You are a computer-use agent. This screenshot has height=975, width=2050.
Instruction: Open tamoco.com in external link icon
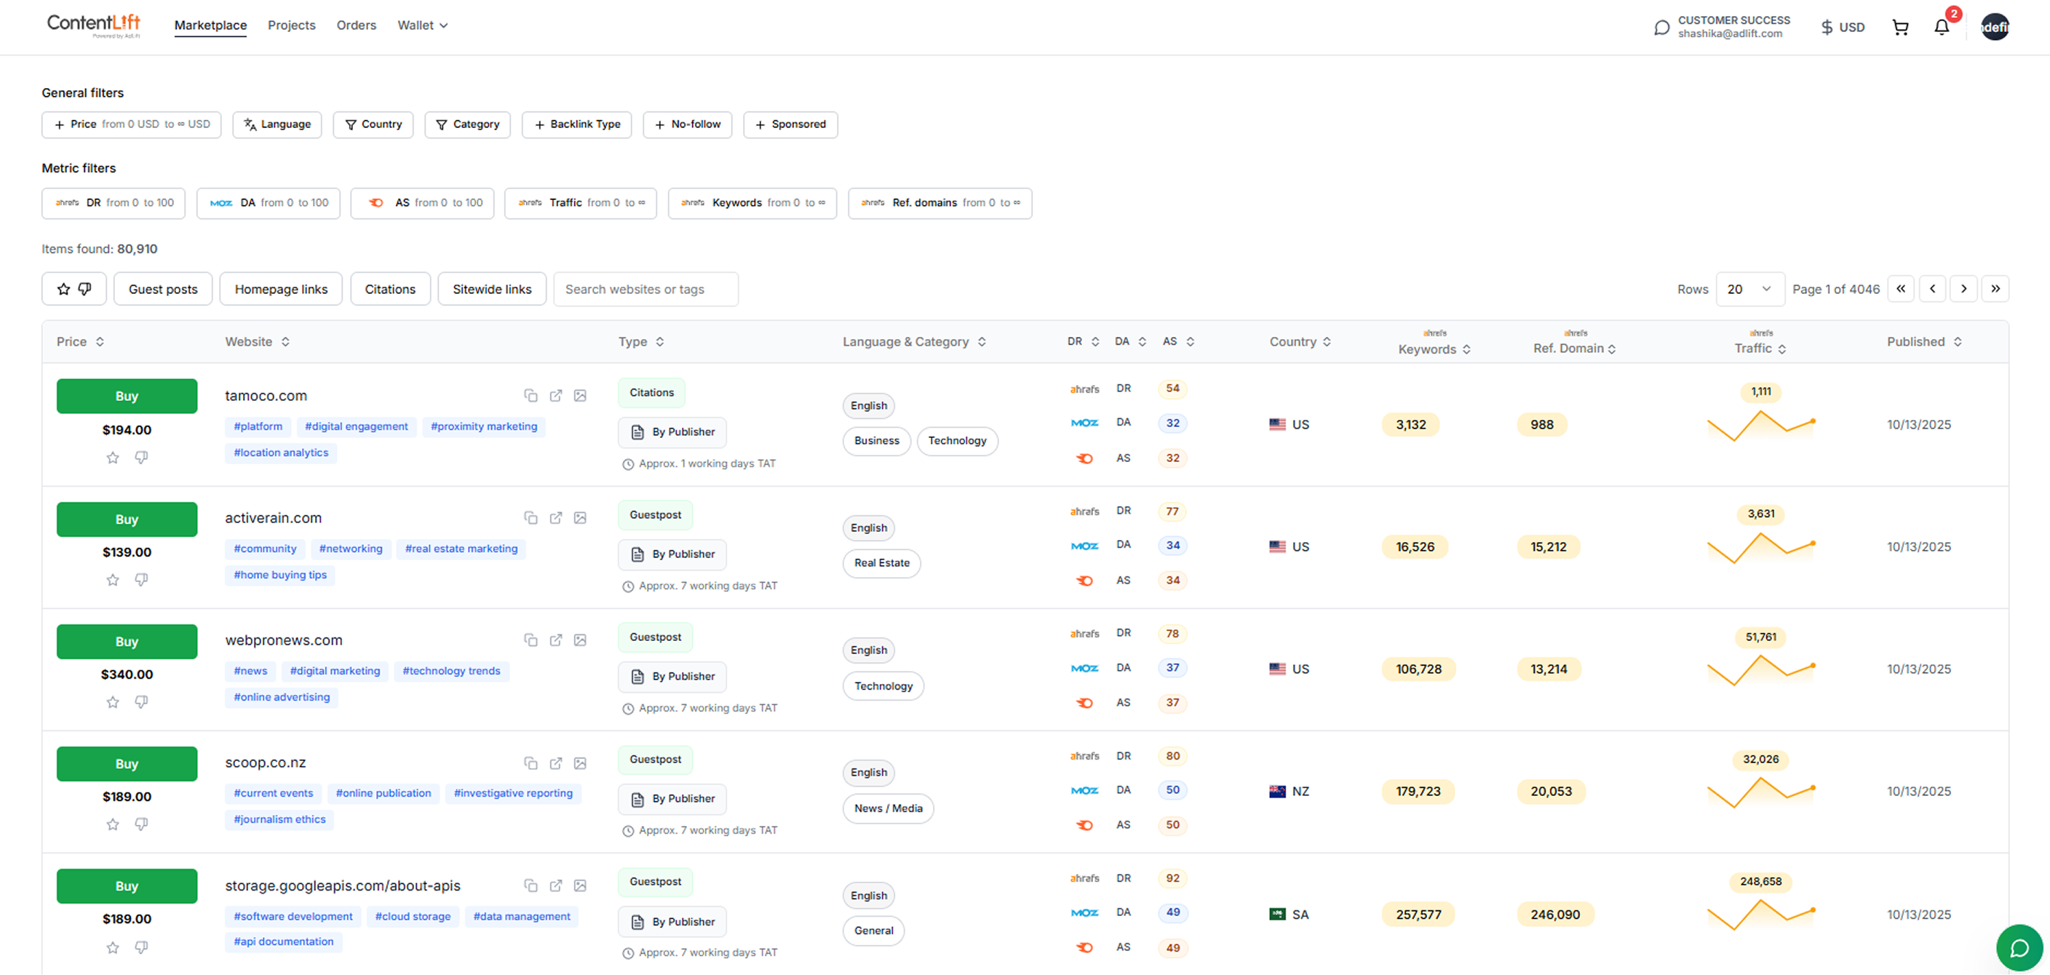point(555,396)
